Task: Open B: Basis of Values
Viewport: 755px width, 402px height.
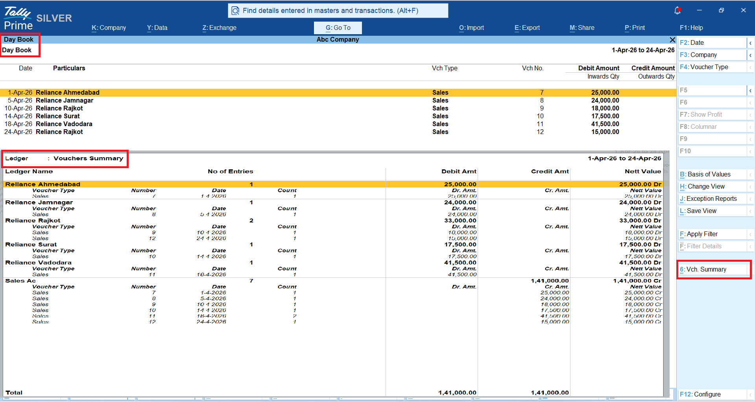Action: [x=713, y=174]
